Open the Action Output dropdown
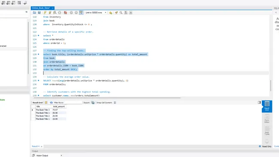The image size is (279, 157). [49, 155]
